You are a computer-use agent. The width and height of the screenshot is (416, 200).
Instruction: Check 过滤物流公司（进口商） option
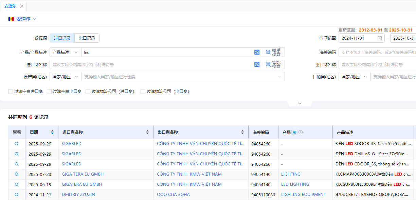pyautogui.click(x=88, y=92)
